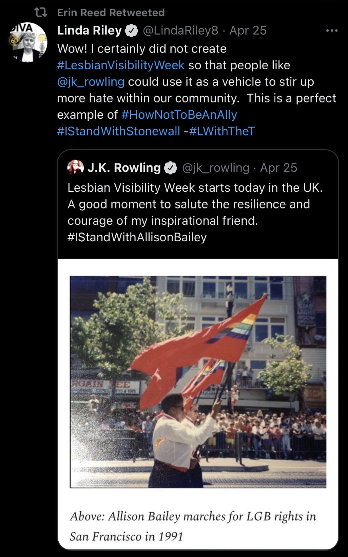Click the retweet icon above the tweet
This screenshot has width=348, height=557.
(x=41, y=13)
